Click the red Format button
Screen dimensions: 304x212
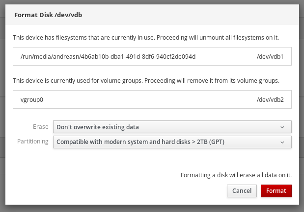pos(276,190)
